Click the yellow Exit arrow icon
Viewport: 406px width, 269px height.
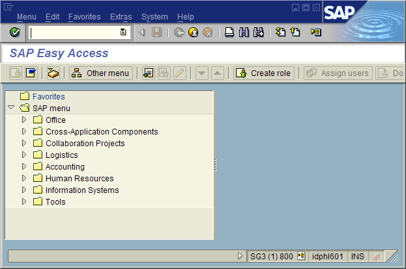click(x=194, y=32)
